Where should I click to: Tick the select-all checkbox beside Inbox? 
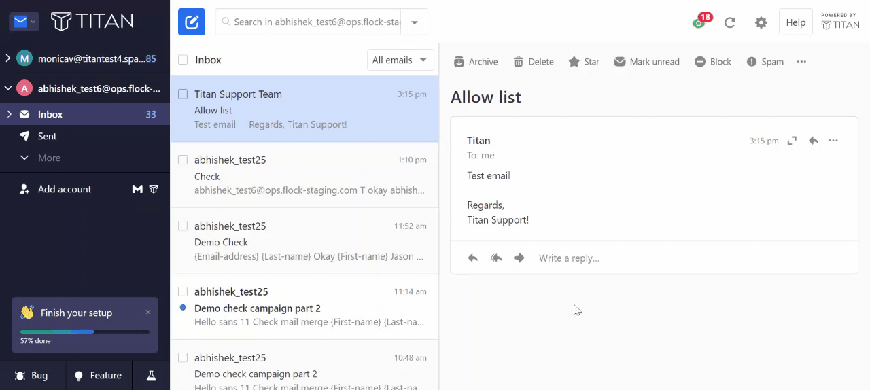point(183,60)
